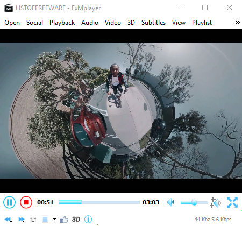Screen dimensions: 242x226
Task: Click the playlist page icon
Action: (45, 220)
